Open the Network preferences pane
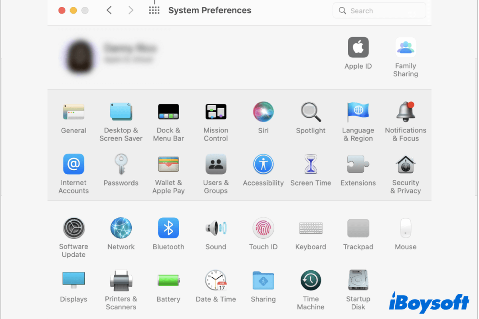This screenshot has height=319, width=479. click(121, 228)
